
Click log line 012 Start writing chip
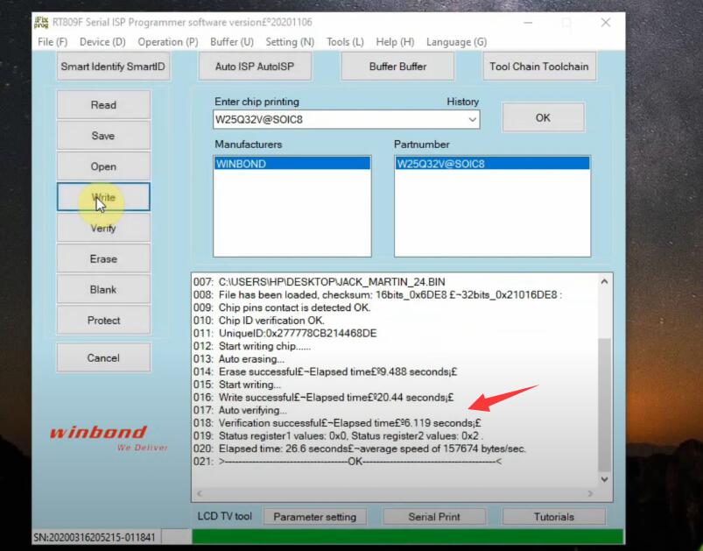[264, 346]
